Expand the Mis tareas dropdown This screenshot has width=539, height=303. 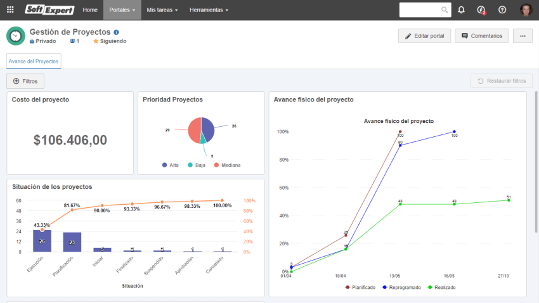(162, 10)
